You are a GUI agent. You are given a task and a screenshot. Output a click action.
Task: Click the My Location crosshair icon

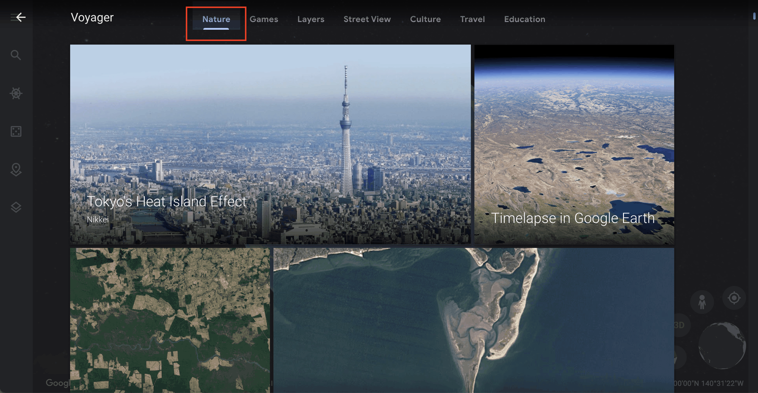(734, 298)
